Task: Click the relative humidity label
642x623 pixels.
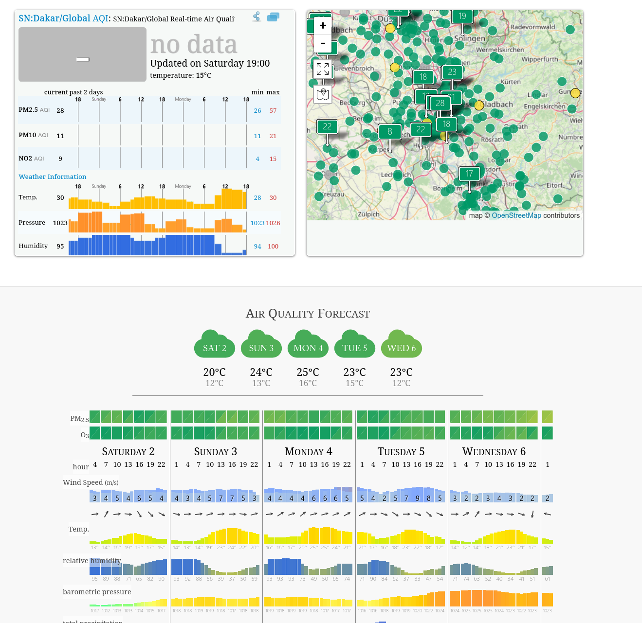Action: (x=92, y=561)
